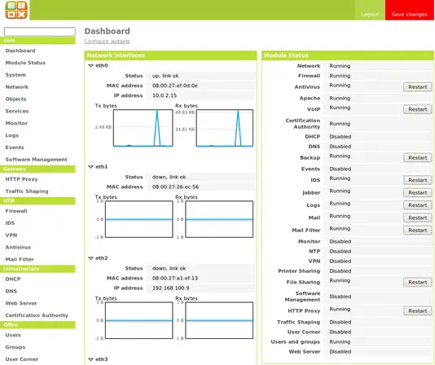Viewport: 435px width, 365px height.
Task: Restart the Mail Filter module
Action: coord(417,230)
